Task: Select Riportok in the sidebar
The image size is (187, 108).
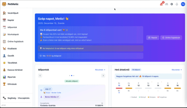Action: 12,77
